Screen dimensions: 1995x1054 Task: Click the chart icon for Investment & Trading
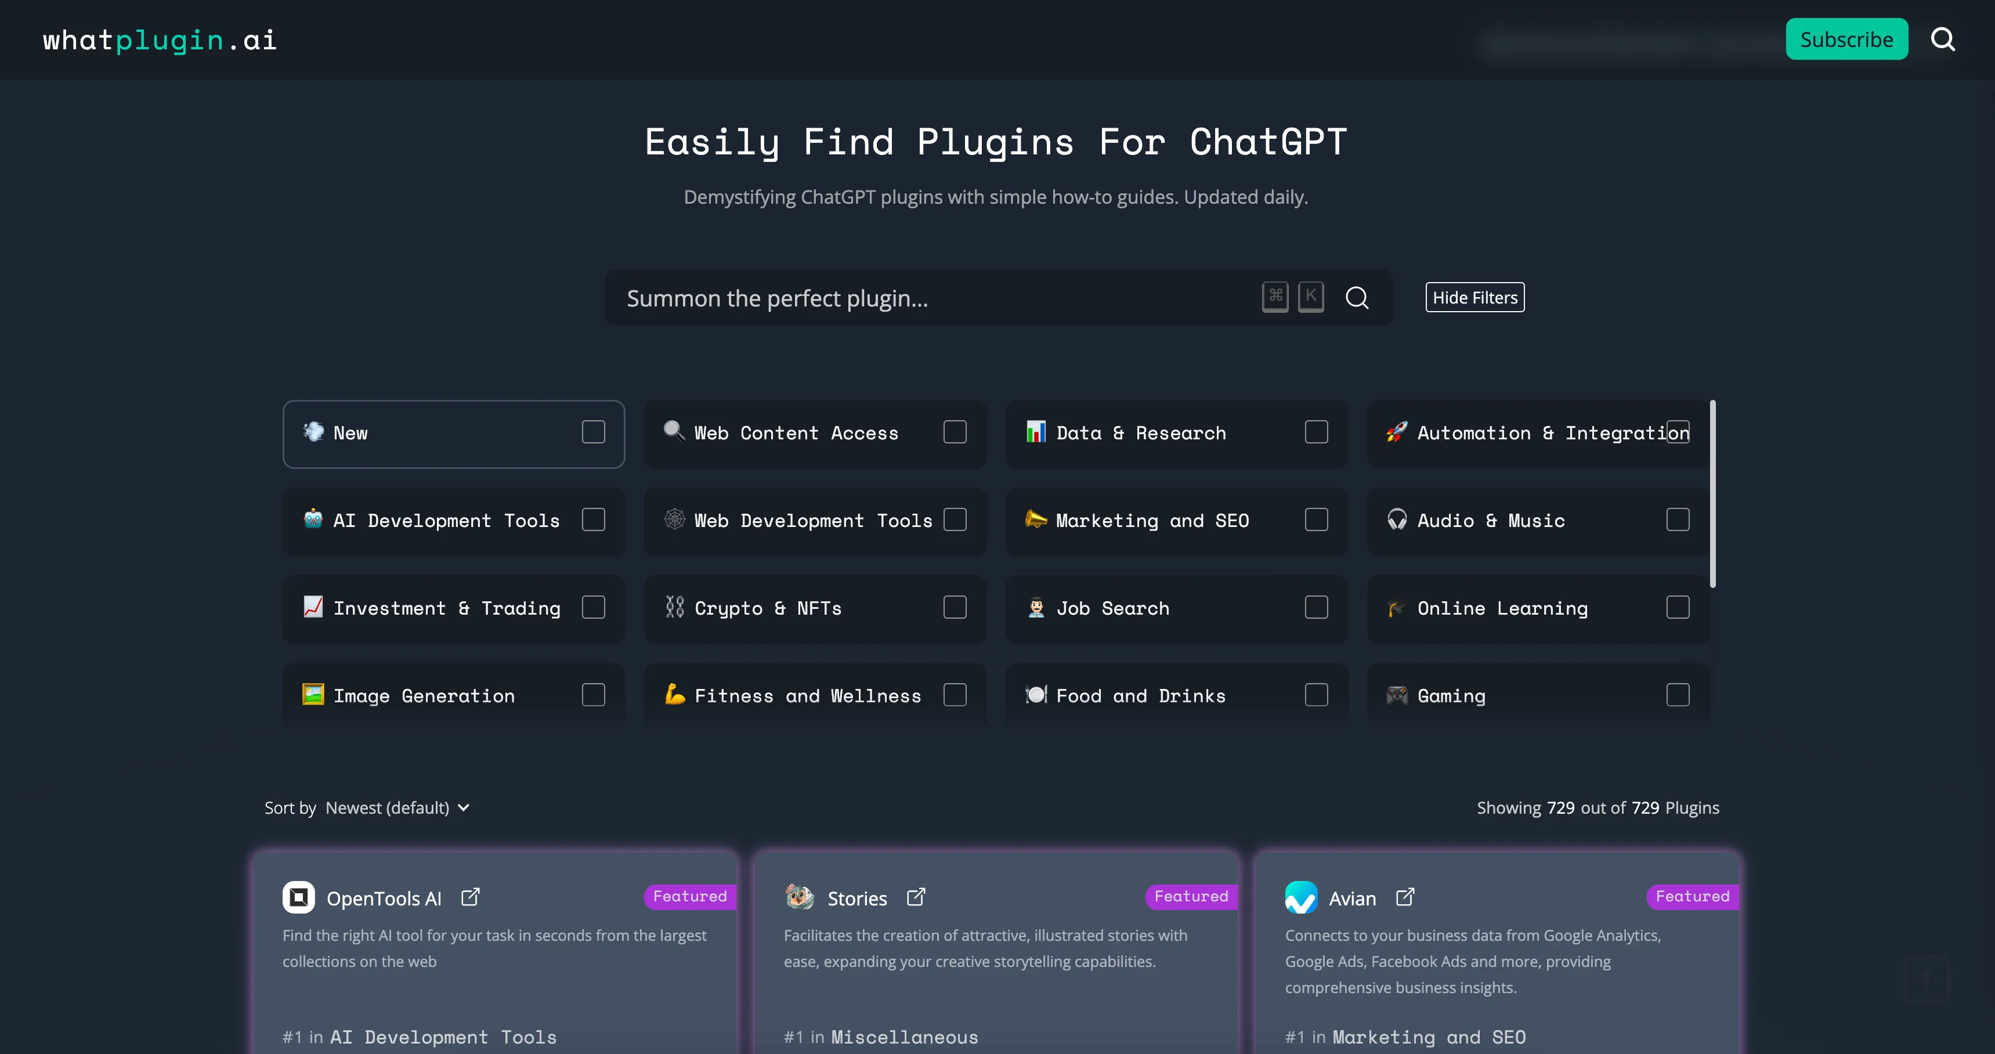(313, 607)
